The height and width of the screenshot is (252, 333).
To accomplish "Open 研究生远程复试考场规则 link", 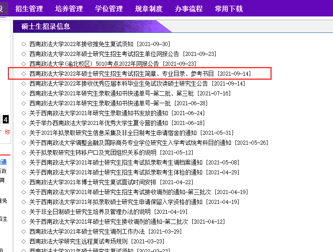I will pos(78,241).
